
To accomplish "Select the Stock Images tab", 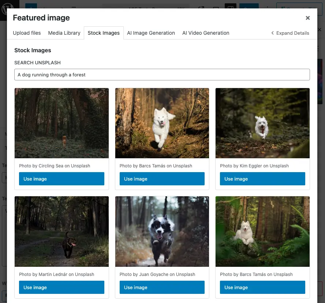I will click(x=104, y=33).
